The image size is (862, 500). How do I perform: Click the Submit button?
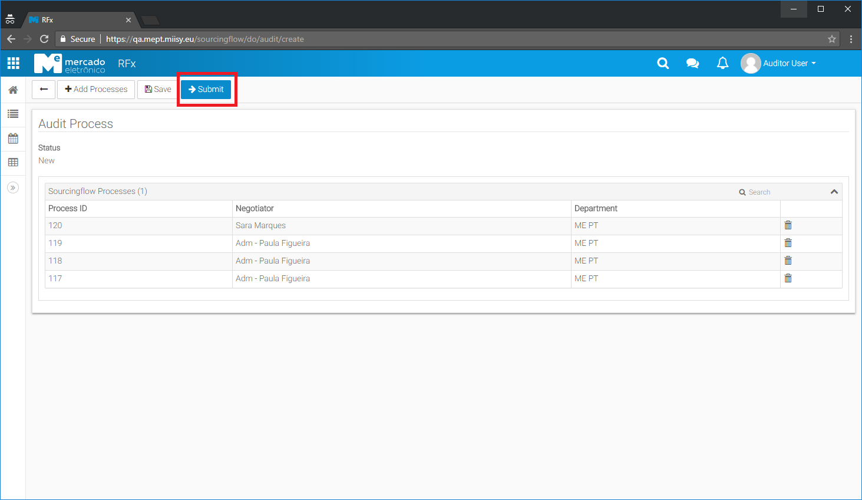[206, 90]
